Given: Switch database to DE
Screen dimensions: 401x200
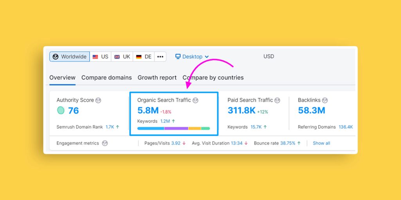Looking at the screenshot, I should [x=144, y=57].
